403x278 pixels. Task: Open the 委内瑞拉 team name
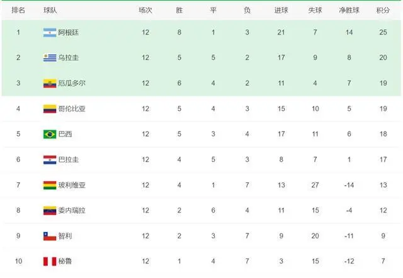pos(72,211)
